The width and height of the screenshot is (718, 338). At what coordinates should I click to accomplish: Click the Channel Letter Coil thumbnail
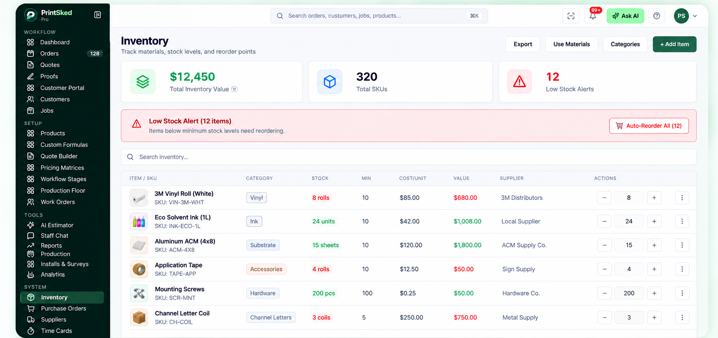(x=139, y=318)
